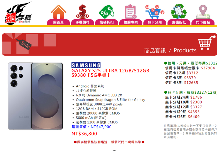Click the Samsung brand logo
217x151 pixels.
[x=86, y=65]
